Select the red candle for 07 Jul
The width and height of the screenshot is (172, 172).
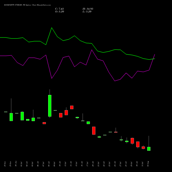point(44,123)
